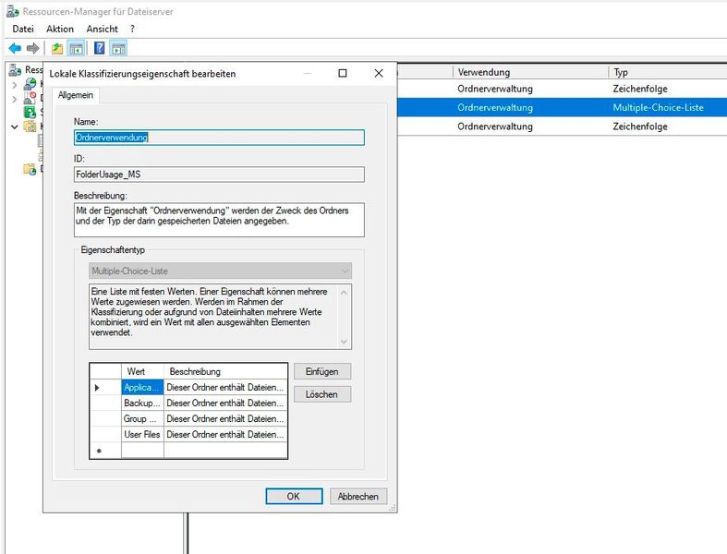Select the storage reports tree icon
Screen dimensions: 727x554
click(30, 112)
